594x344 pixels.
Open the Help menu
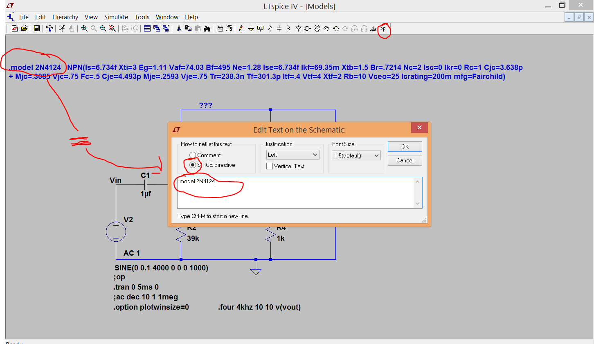tap(191, 17)
